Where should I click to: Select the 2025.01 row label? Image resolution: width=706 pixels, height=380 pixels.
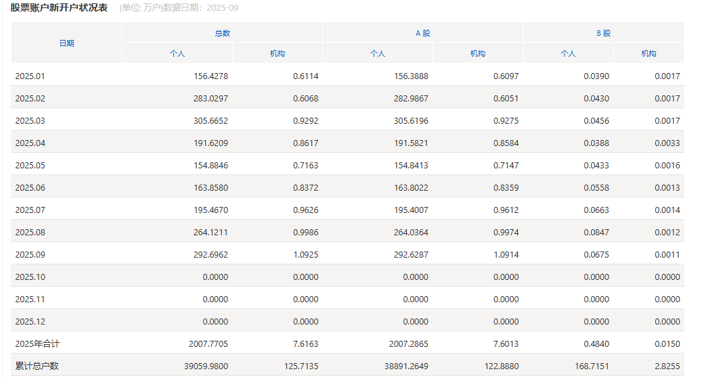tap(30, 76)
